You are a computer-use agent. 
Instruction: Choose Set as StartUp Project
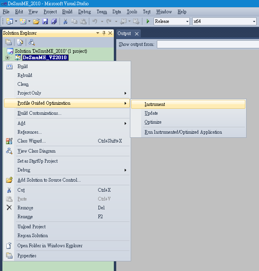pyautogui.click(x=67, y=161)
